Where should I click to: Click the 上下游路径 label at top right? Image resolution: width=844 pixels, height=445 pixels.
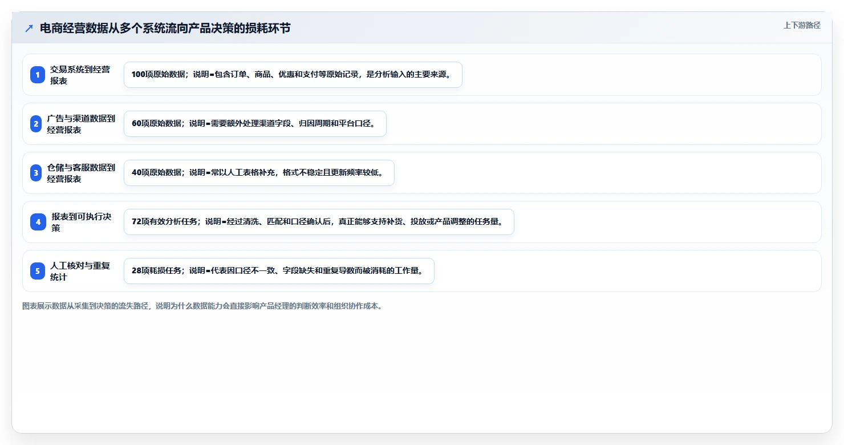(802, 25)
